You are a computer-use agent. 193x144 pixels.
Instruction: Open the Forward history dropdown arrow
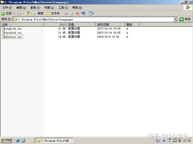coord(24,13)
